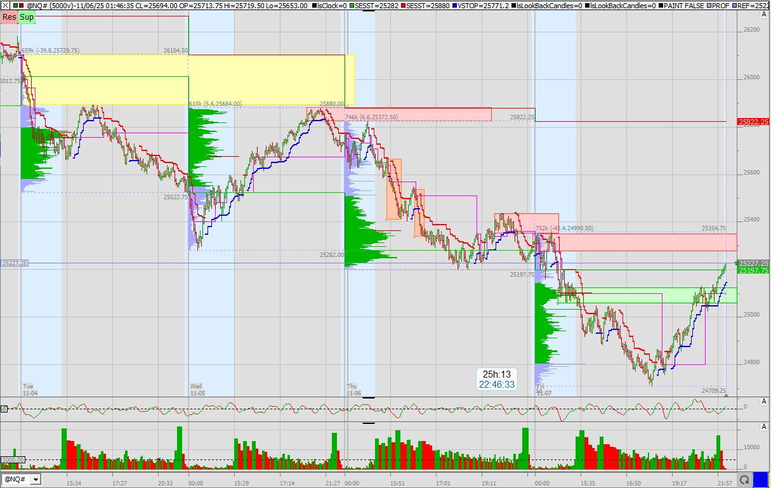Screen dimensions: 771x488
Task: Switch to the Sup tab
Action: [x=26, y=17]
